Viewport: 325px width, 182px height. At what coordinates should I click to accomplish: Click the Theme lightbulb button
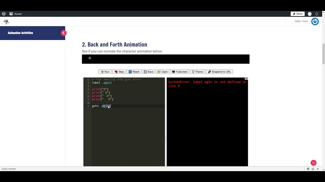pos(197,72)
